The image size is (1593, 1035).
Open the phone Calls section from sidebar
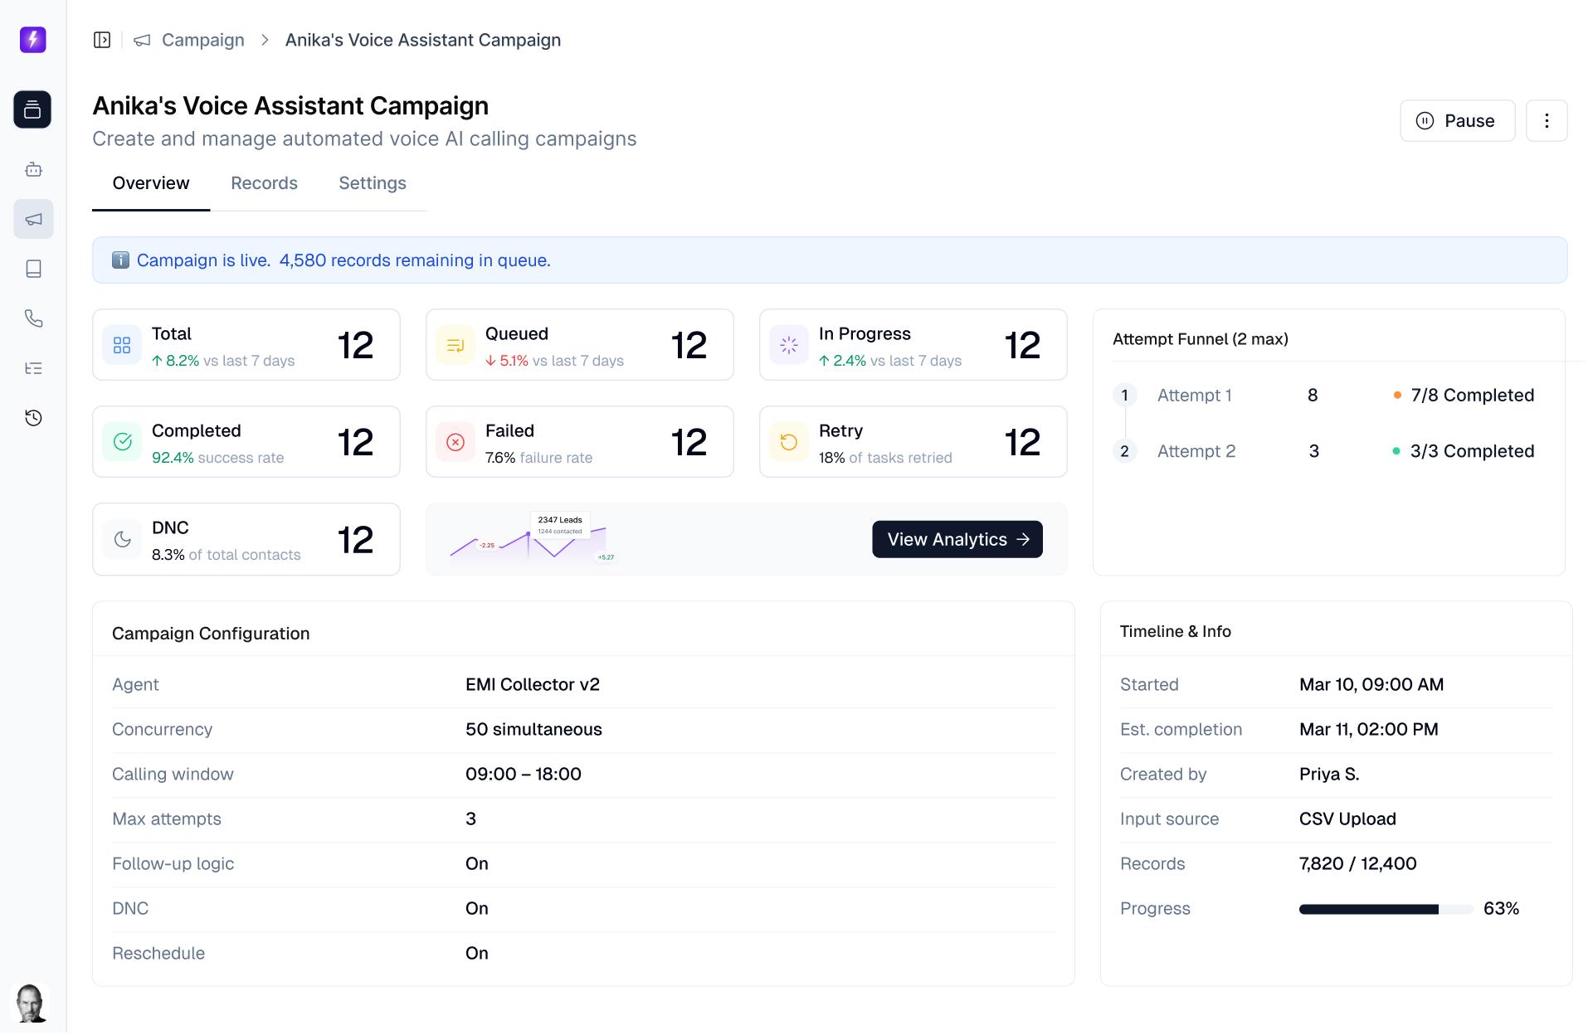[33, 318]
